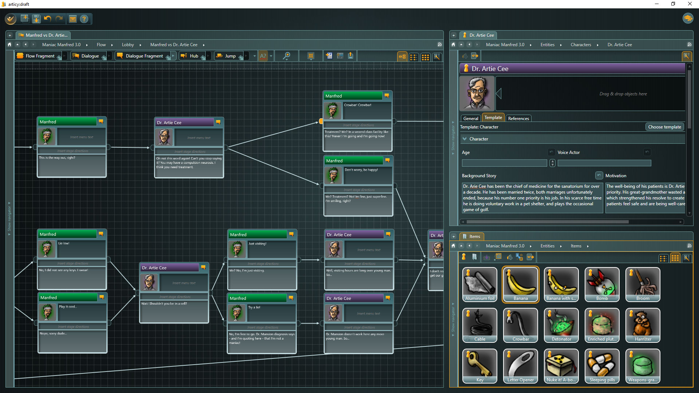The image size is (699, 393).
Task: Switch Items panel to list view
Action: [x=663, y=258]
